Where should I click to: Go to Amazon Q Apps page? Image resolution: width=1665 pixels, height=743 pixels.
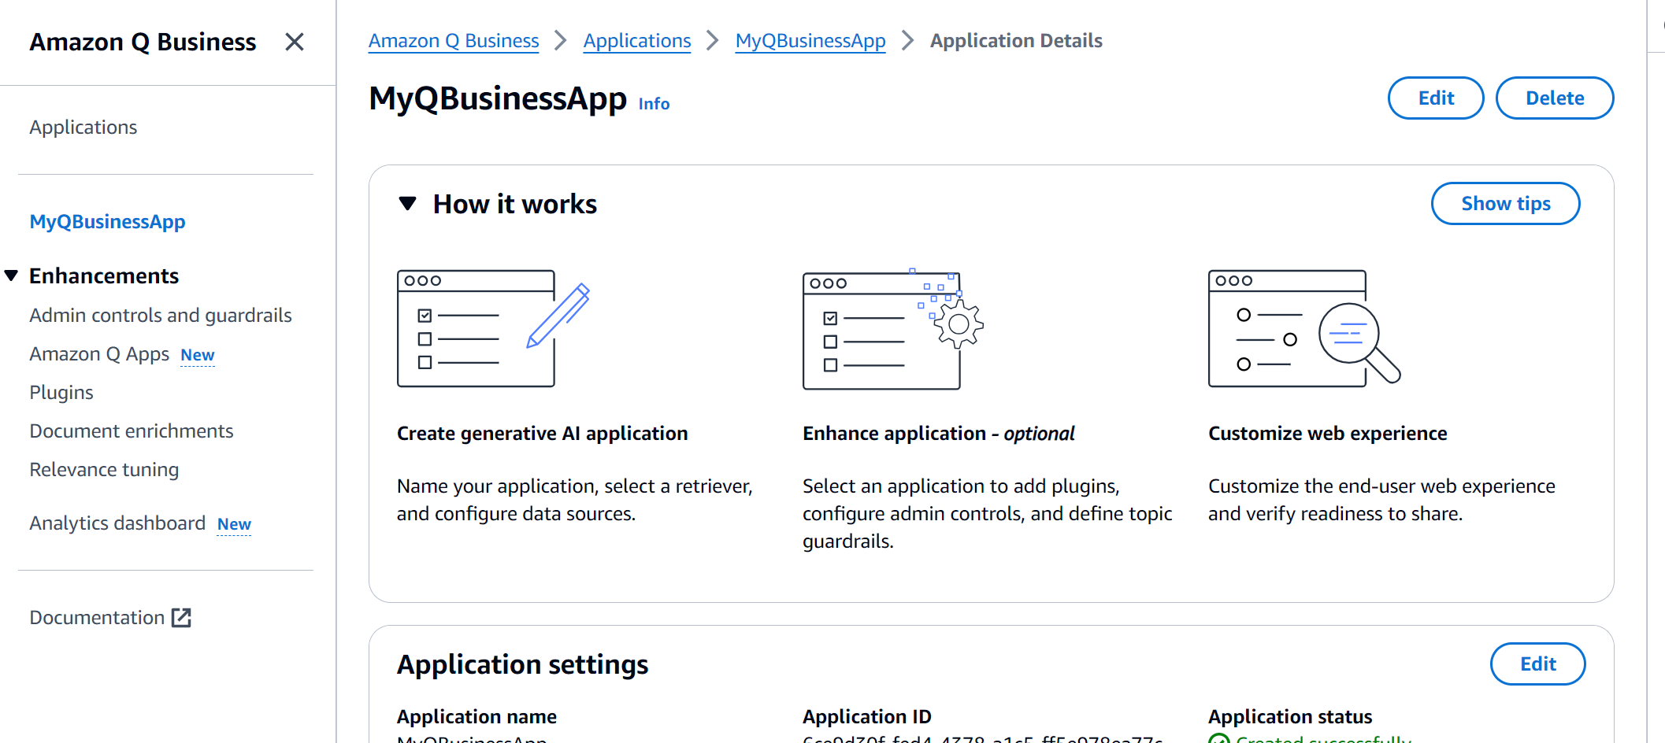(99, 354)
